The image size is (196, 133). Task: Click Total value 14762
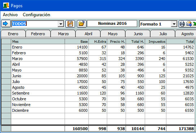[180, 47]
